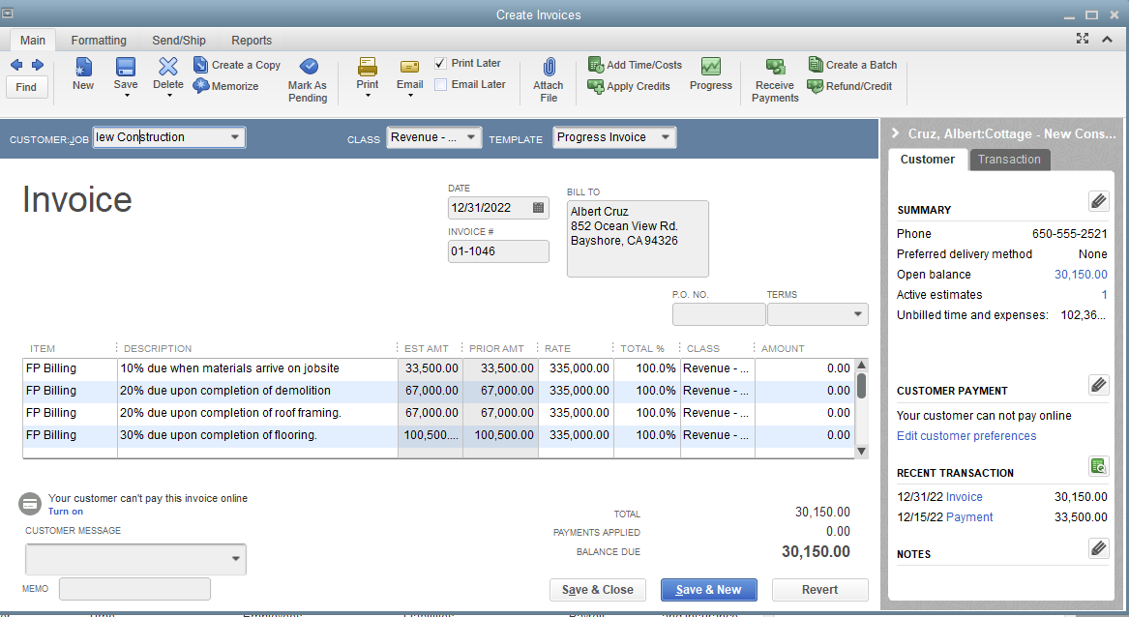Switch to the Formatting tab

pyautogui.click(x=98, y=41)
